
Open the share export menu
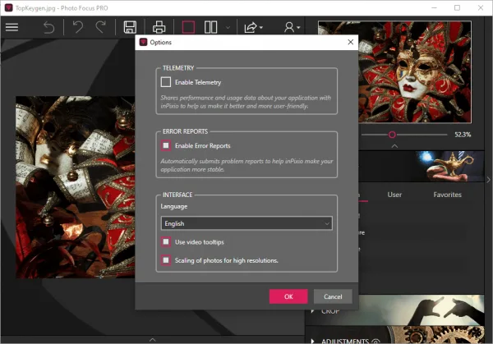click(x=253, y=27)
